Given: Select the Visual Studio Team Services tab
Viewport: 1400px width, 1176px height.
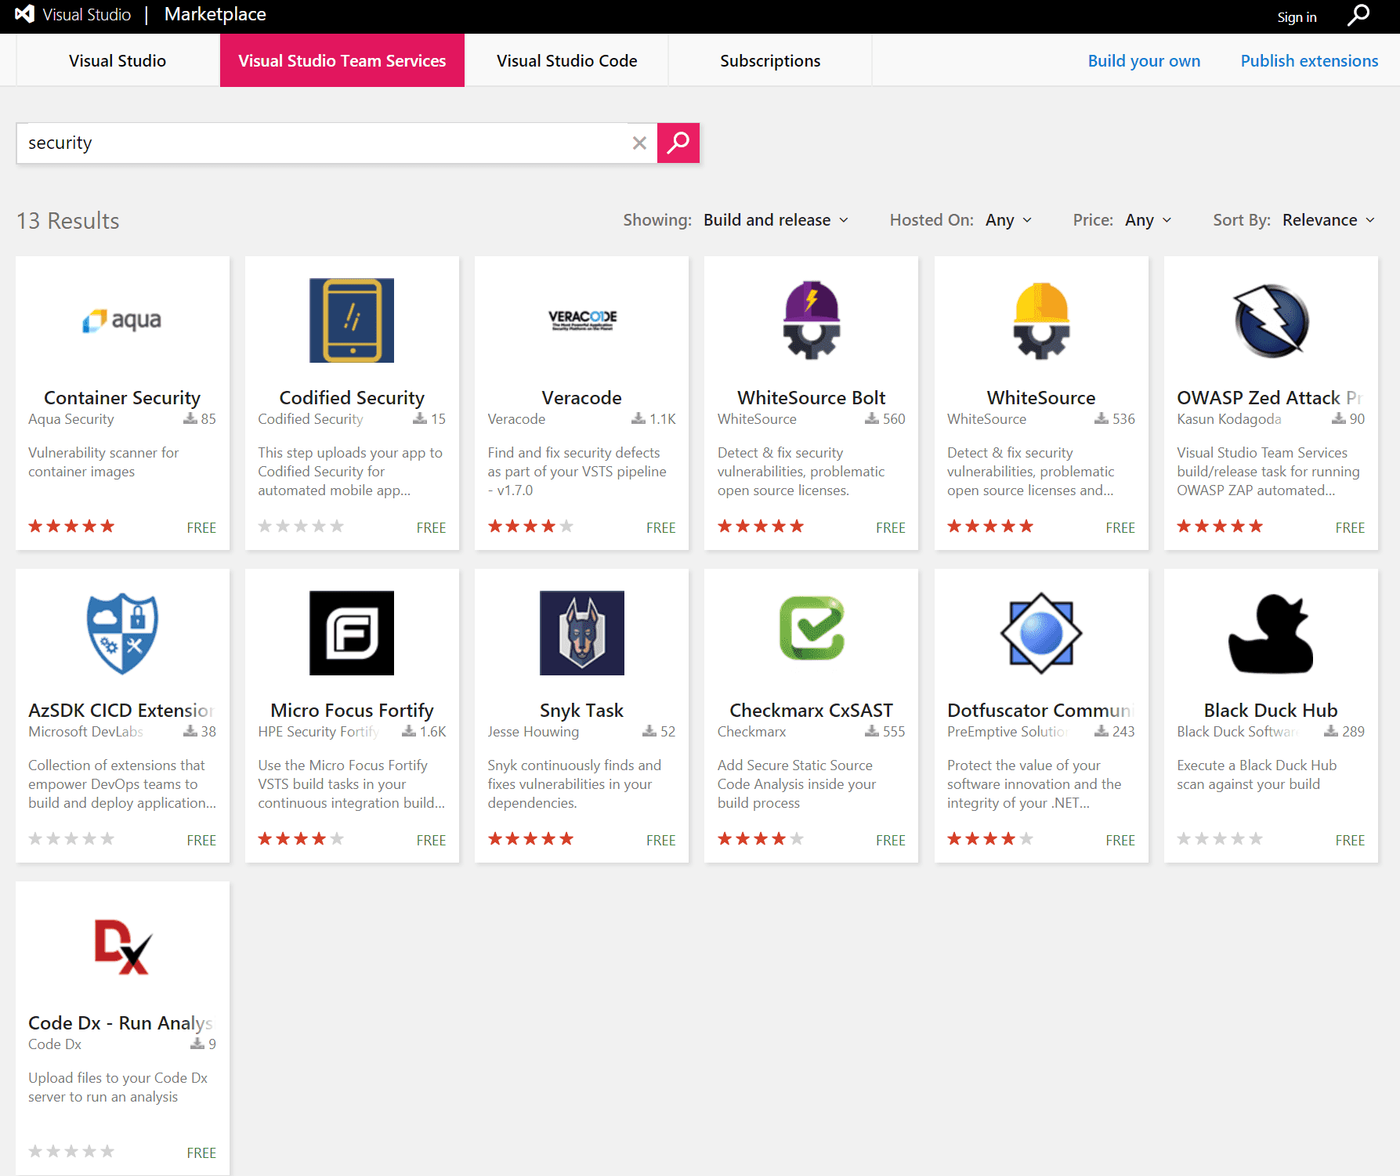Looking at the screenshot, I should click(x=342, y=60).
